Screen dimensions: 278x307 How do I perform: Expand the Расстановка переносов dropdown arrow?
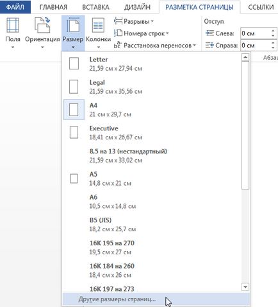click(194, 45)
